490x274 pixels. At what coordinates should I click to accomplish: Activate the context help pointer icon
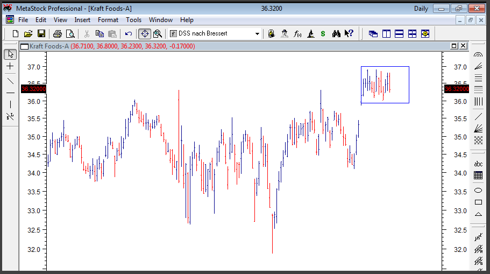(349, 33)
